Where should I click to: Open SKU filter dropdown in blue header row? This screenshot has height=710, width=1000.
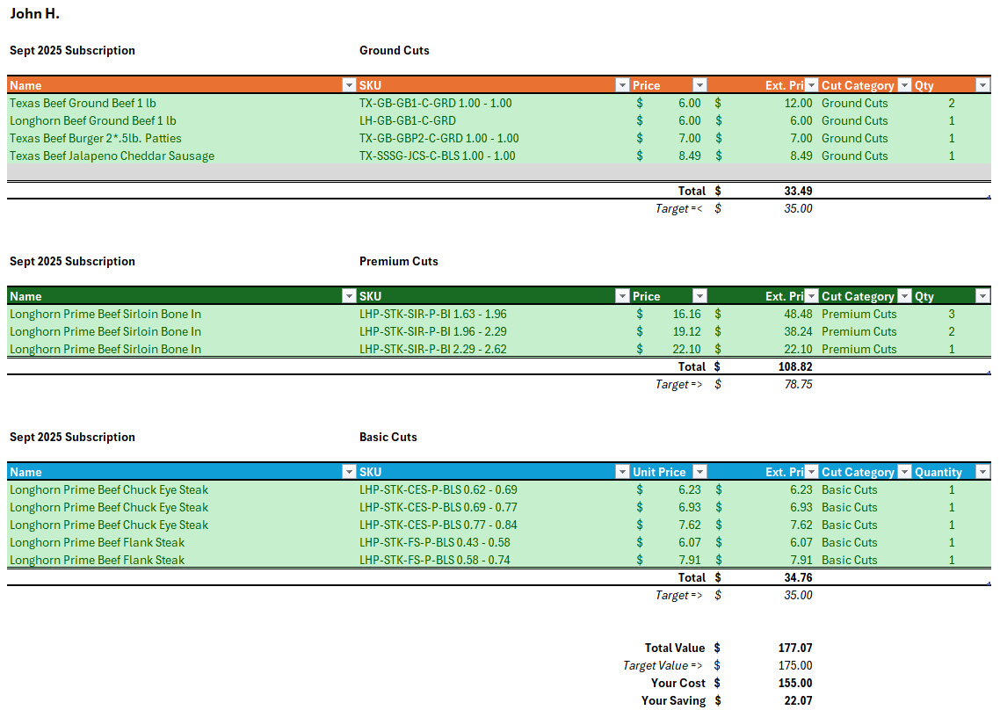point(621,472)
